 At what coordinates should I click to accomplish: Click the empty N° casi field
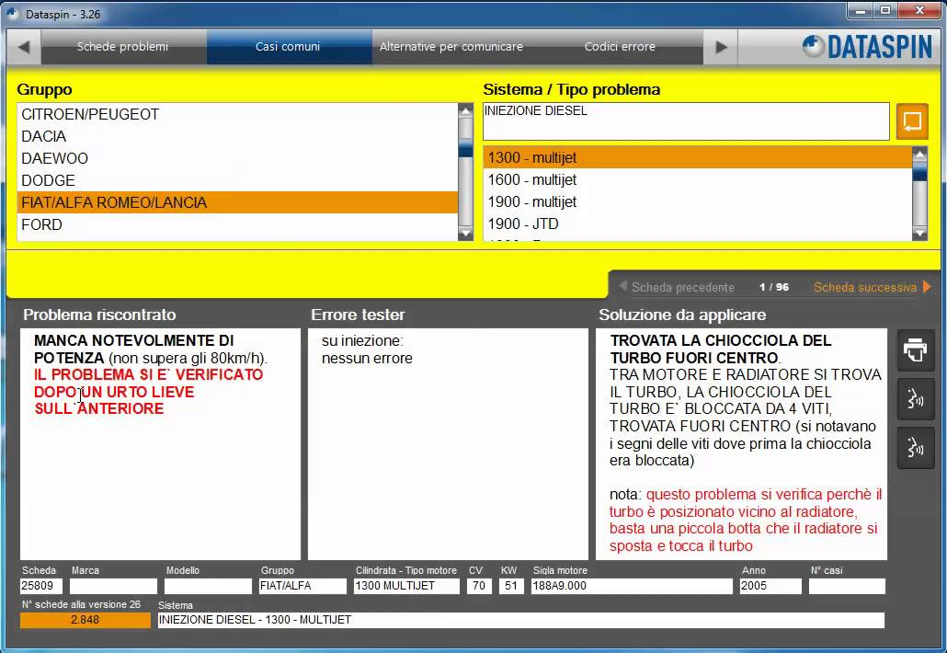pos(847,586)
